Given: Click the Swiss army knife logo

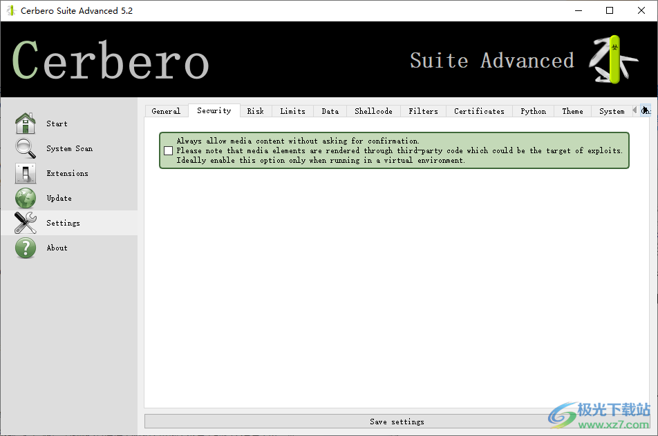Looking at the screenshot, I should pos(613,60).
